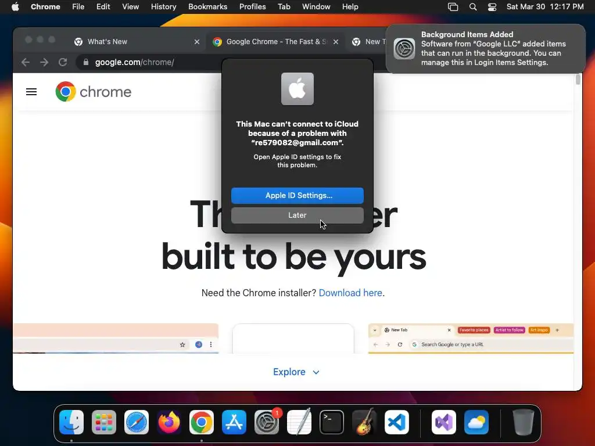Open Visual Studio from the Dock
This screenshot has height=446, width=595.
coord(443,422)
